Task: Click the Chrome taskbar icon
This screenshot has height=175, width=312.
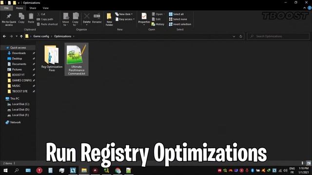Action: click(117, 171)
